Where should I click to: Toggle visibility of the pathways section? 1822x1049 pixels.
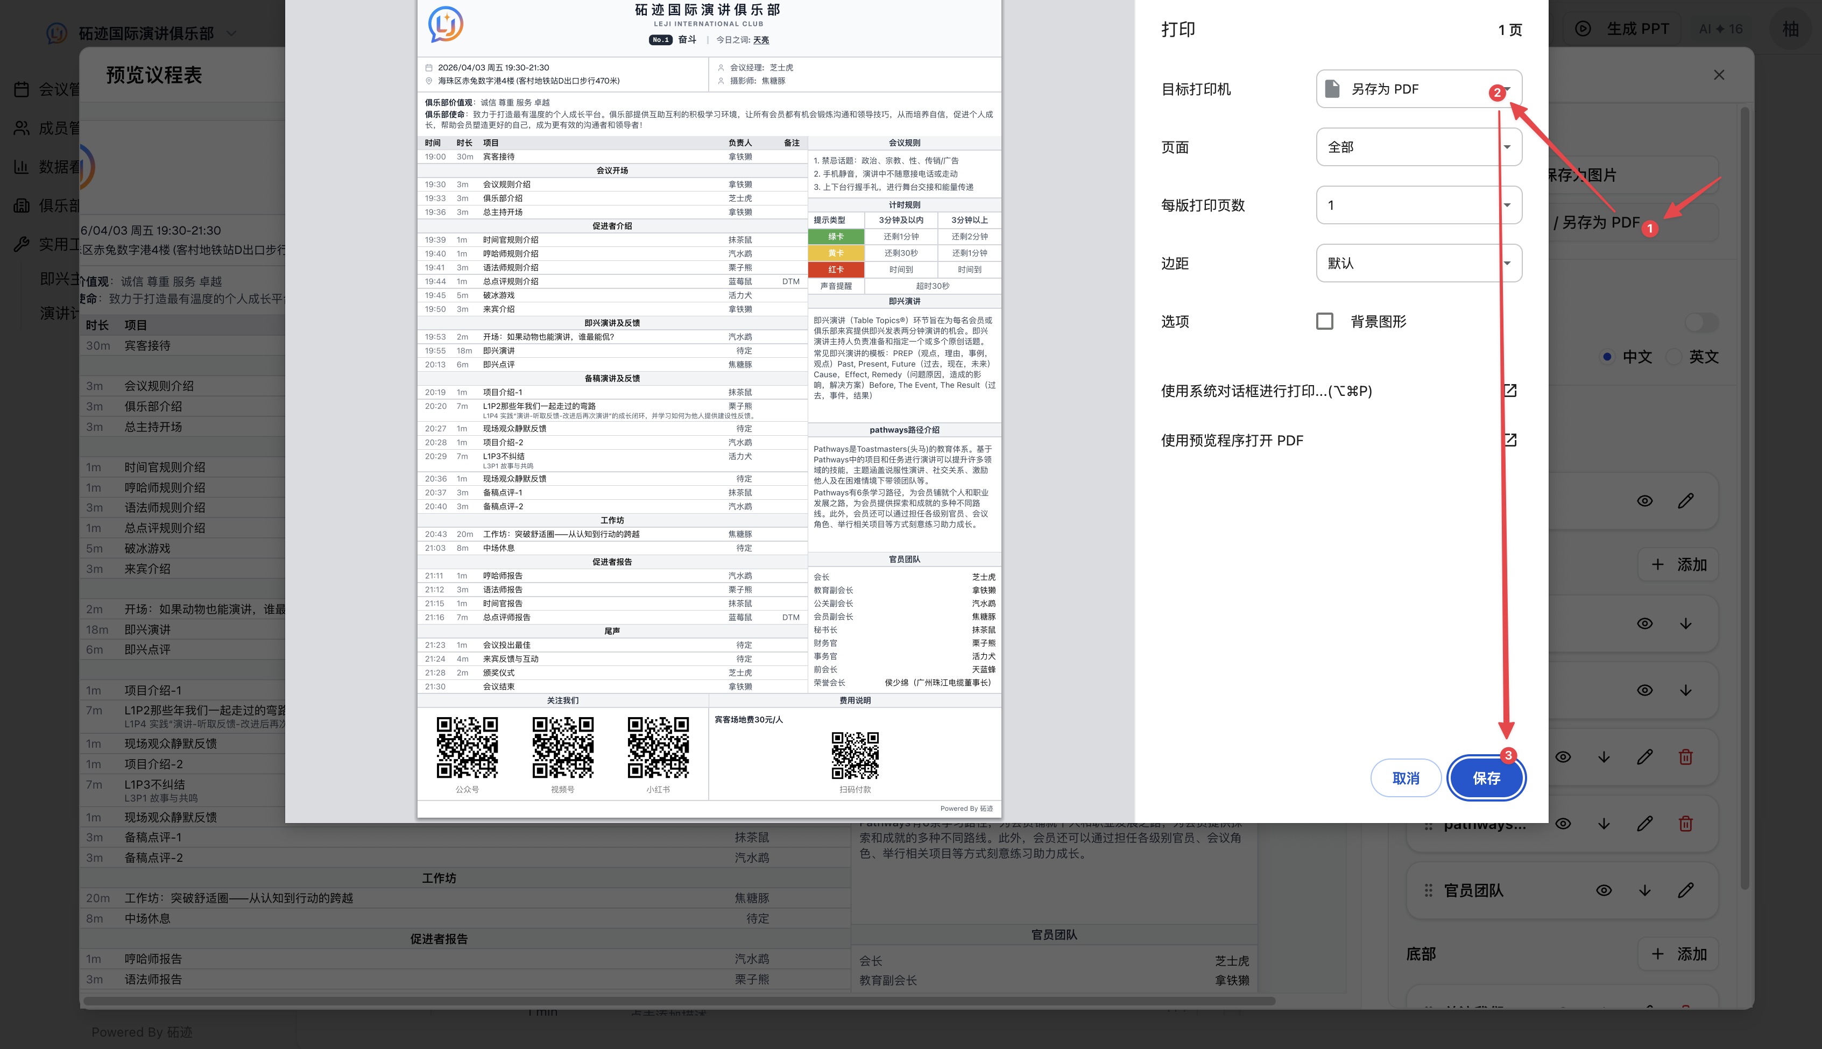pos(1563,824)
